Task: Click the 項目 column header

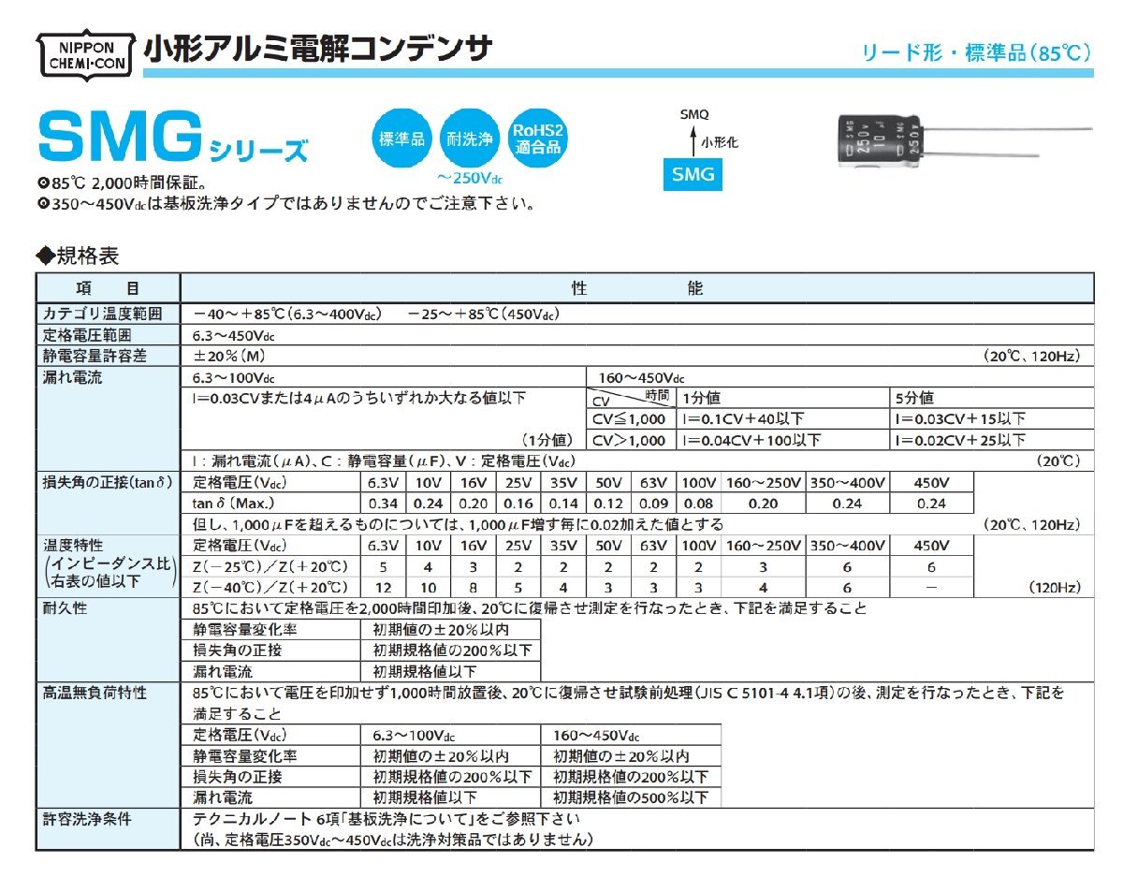Action: [106, 288]
